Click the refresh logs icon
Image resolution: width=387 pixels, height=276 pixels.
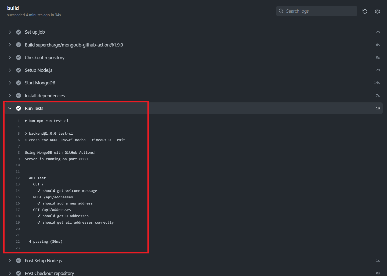pyautogui.click(x=365, y=11)
